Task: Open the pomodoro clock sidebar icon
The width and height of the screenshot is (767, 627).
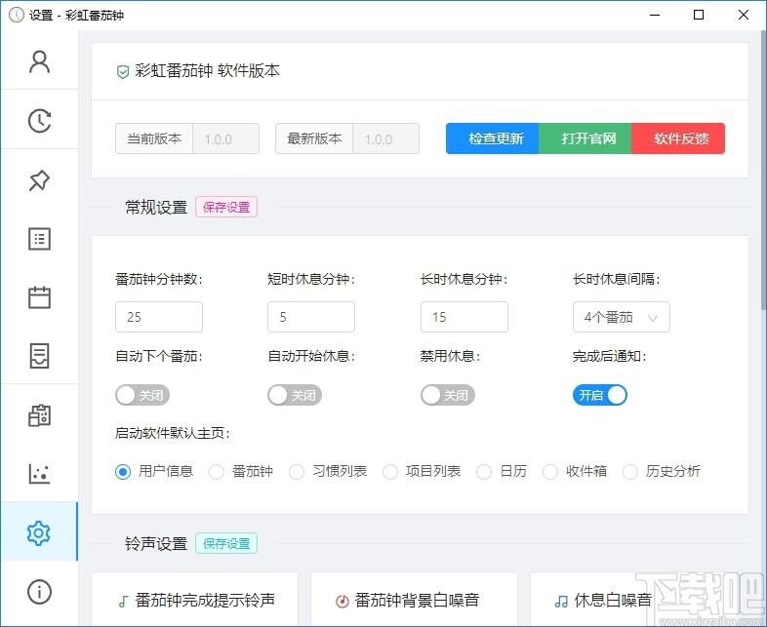Action: click(39, 120)
